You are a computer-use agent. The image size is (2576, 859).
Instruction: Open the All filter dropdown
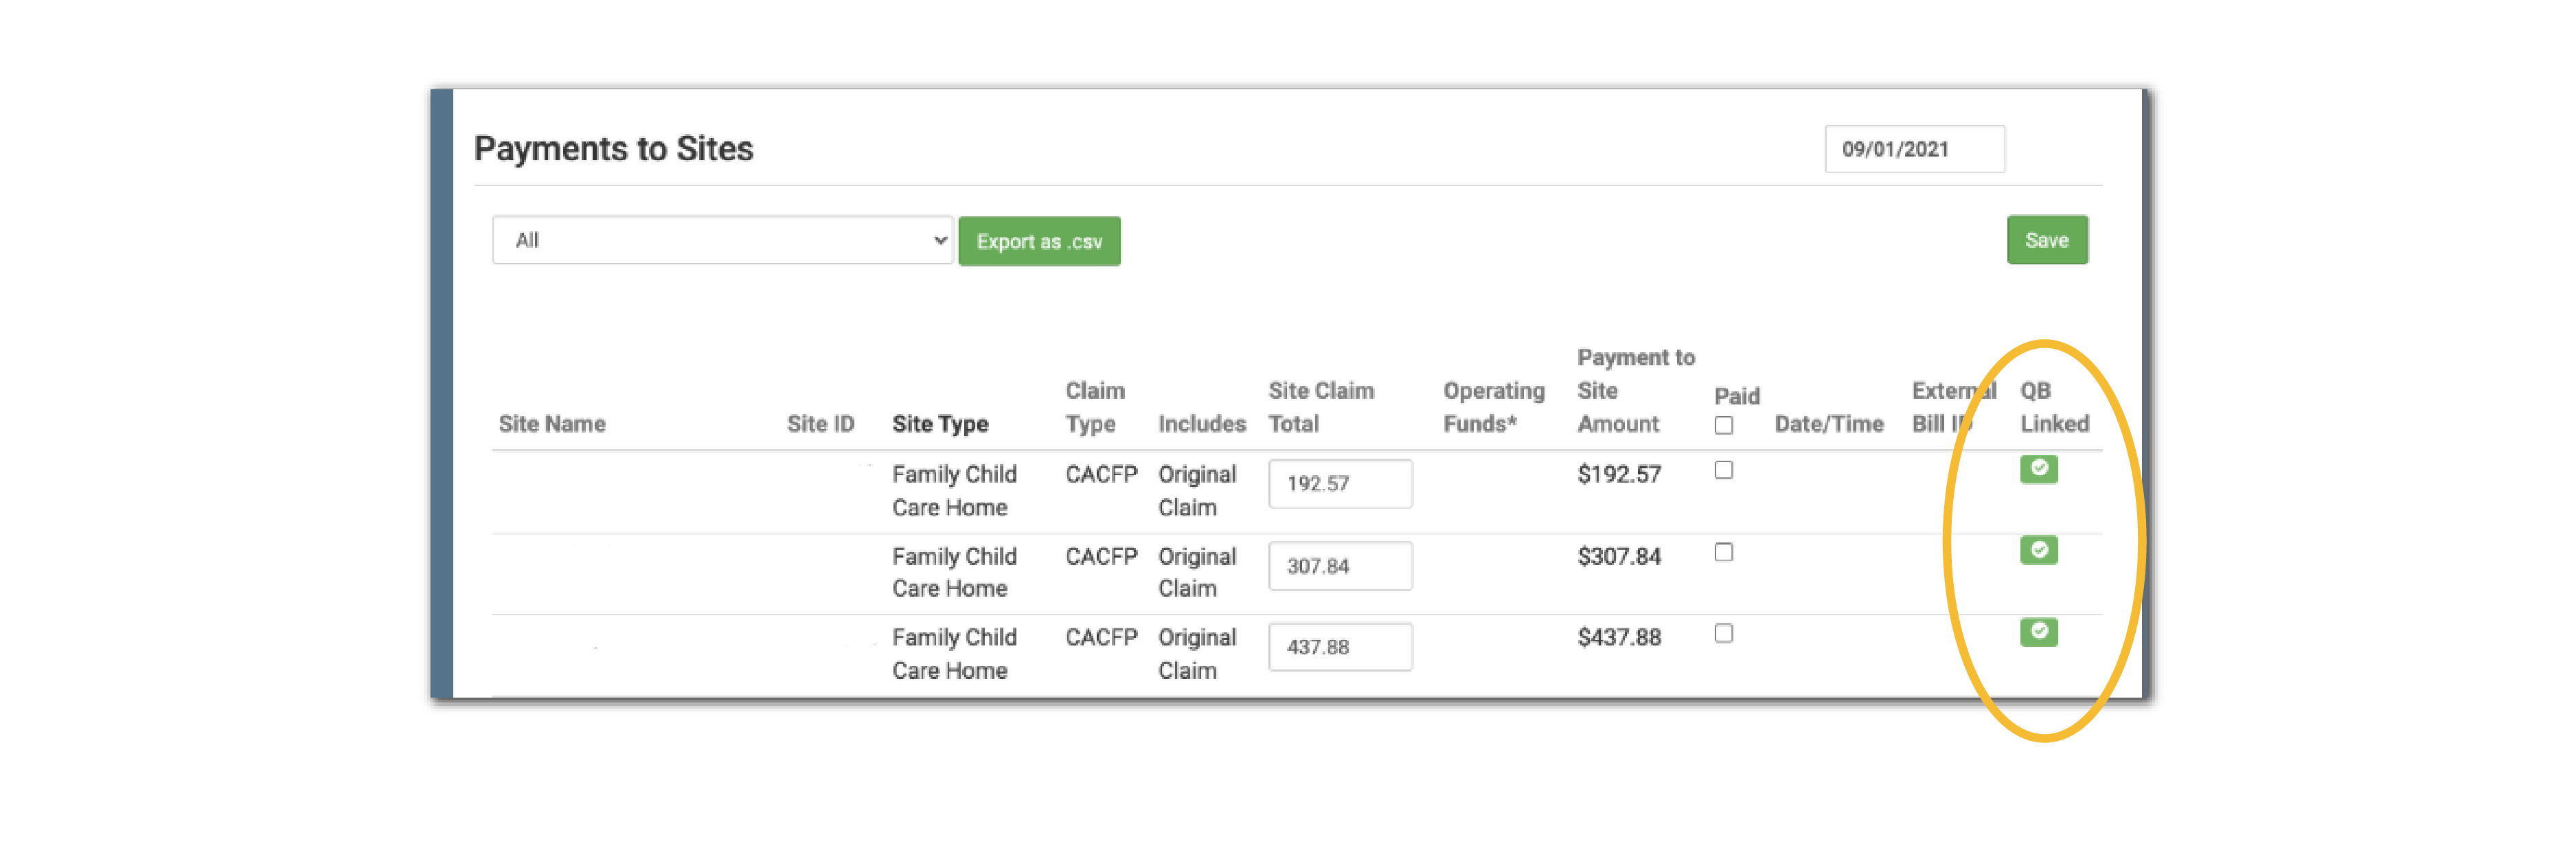(x=721, y=240)
